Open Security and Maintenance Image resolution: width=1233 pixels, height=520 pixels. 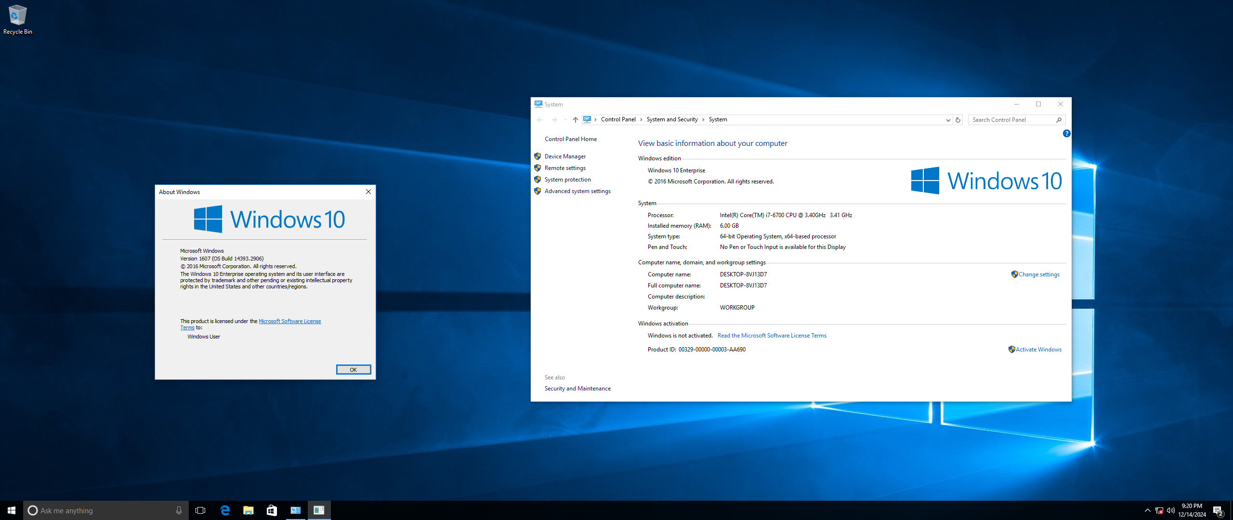pos(577,389)
